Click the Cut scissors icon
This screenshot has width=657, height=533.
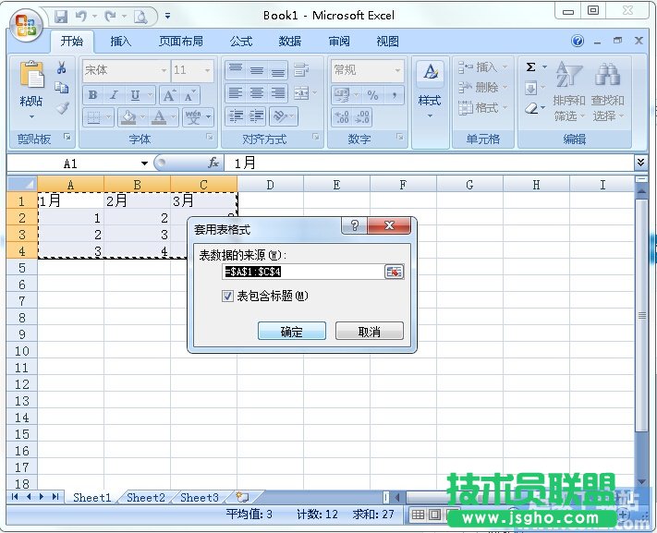point(62,67)
